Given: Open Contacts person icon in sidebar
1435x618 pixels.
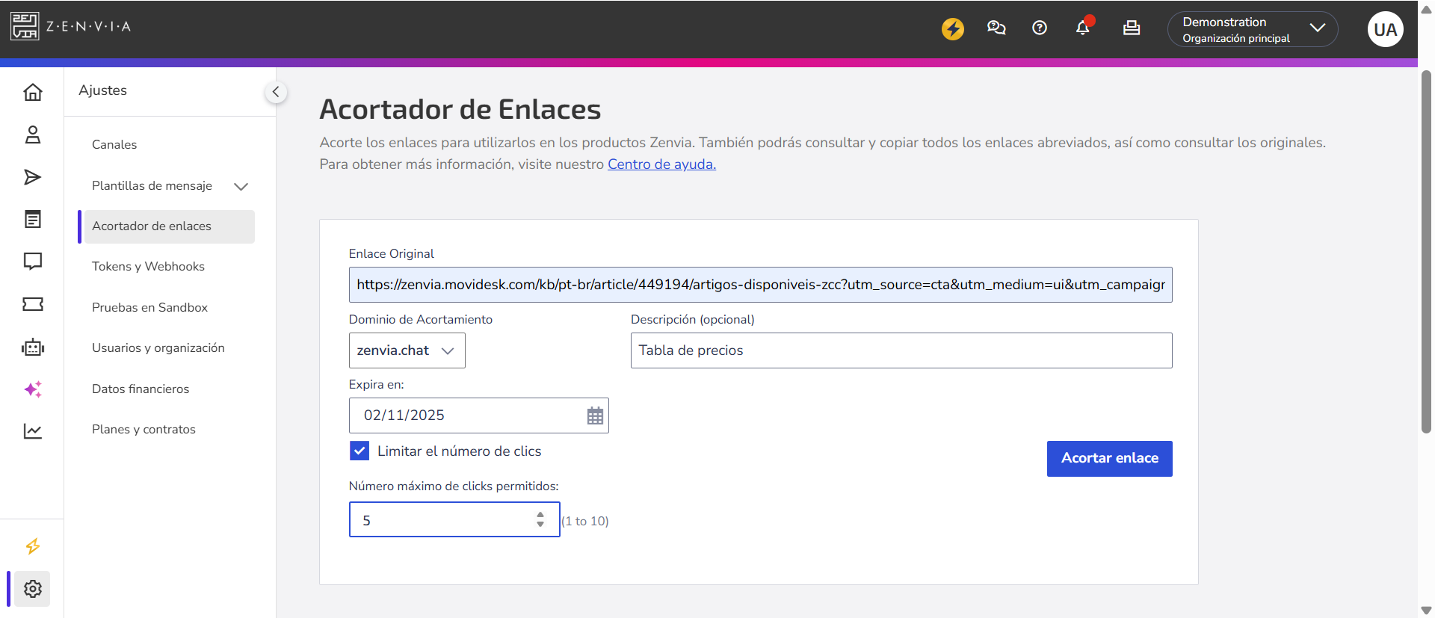Looking at the screenshot, I should click(x=33, y=135).
